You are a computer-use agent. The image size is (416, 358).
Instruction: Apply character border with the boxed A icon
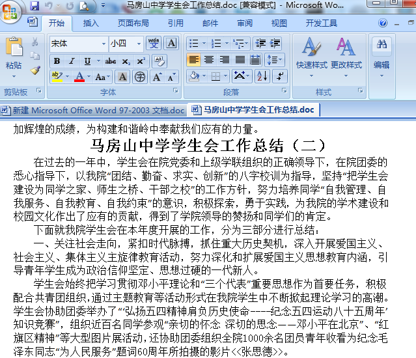(x=171, y=43)
